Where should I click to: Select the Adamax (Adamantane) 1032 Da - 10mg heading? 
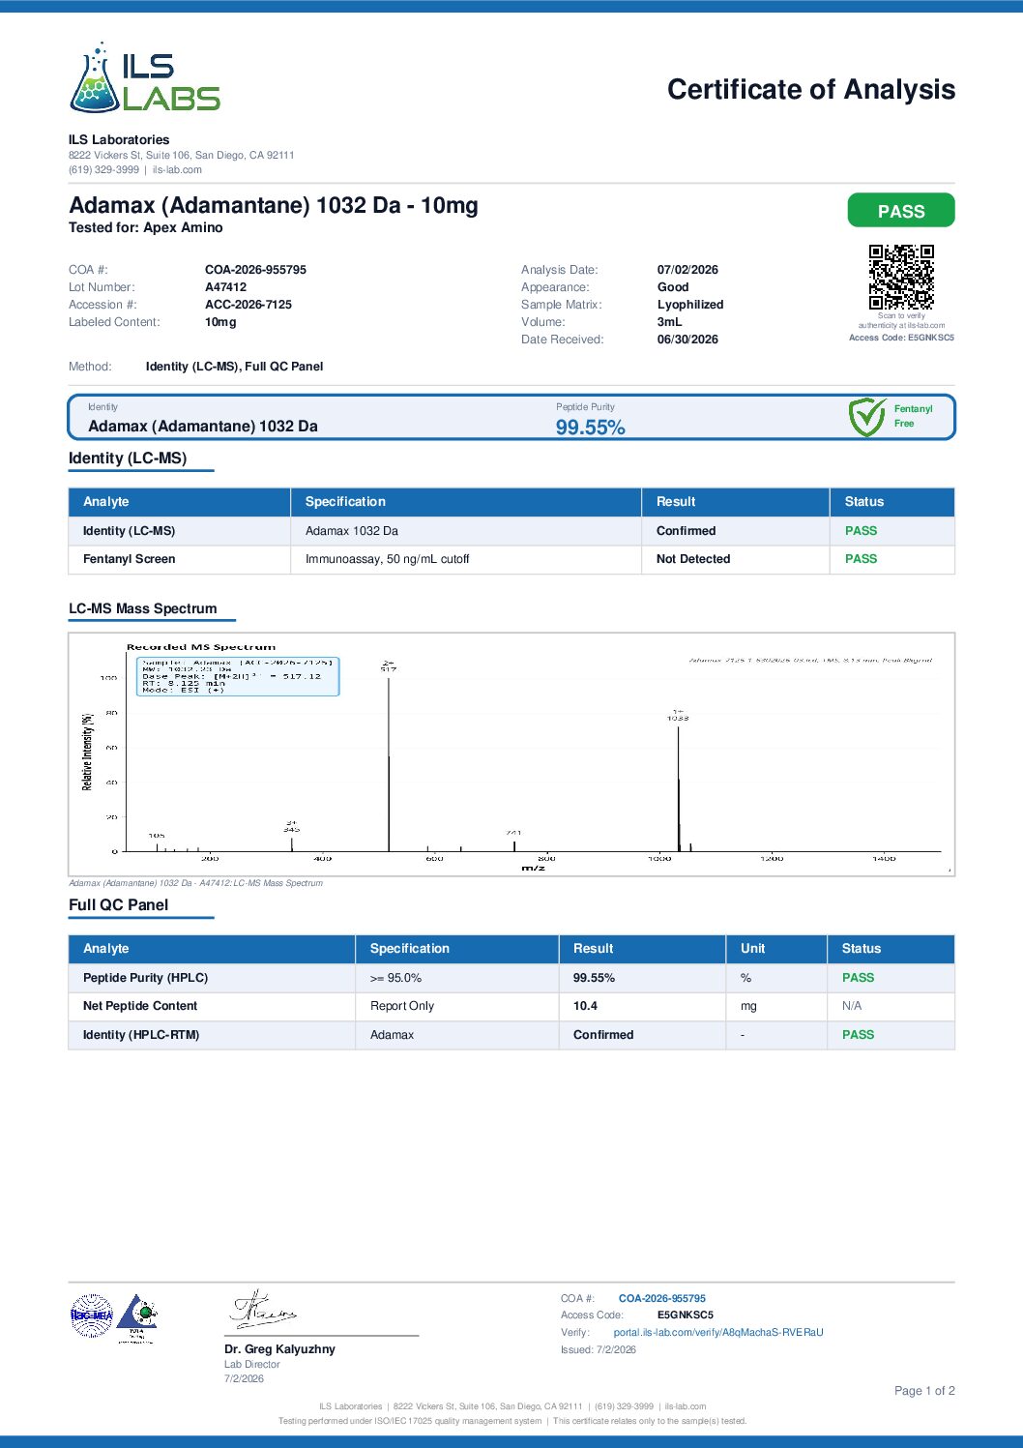[x=274, y=205]
